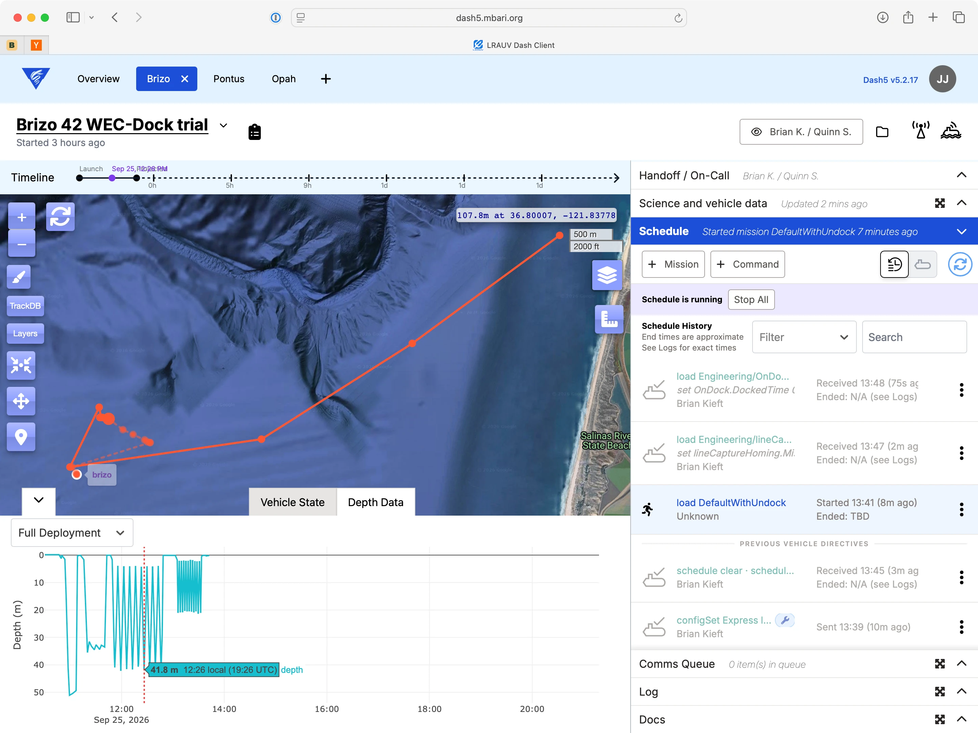Activate the map pan move tool
This screenshot has height=733, width=978.
pos(21,401)
